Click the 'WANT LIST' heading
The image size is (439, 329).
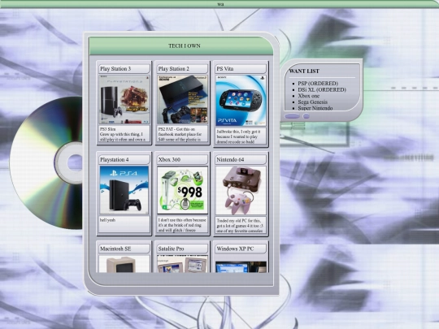point(304,71)
